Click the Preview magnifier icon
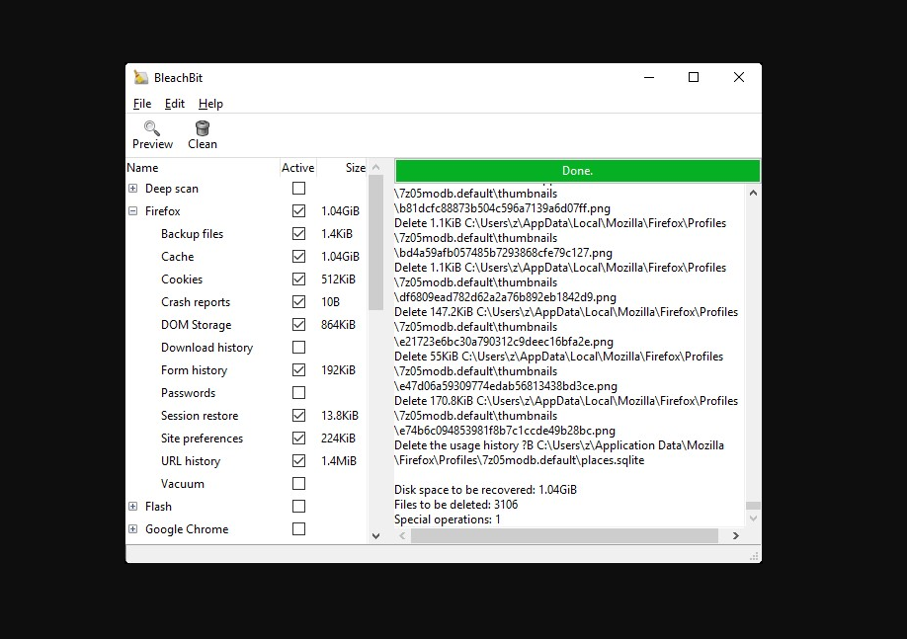This screenshot has height=639, width=907. (x=152, y=127)
